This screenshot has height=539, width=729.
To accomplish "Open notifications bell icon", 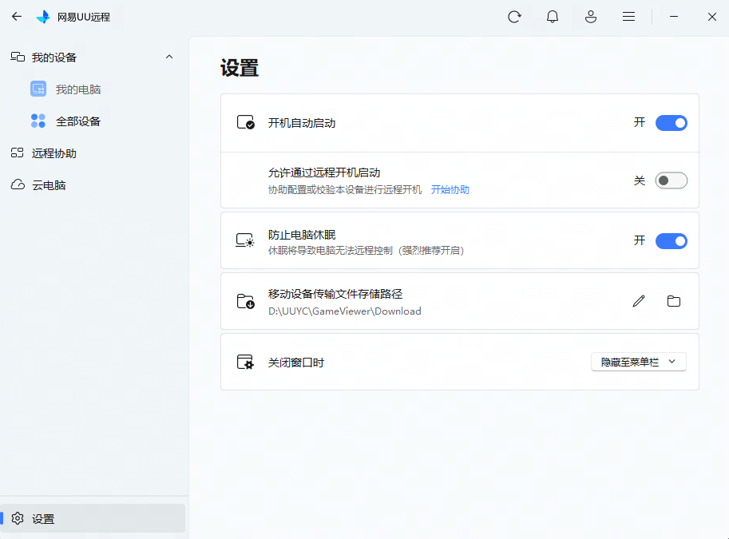I will pos(553,17).
